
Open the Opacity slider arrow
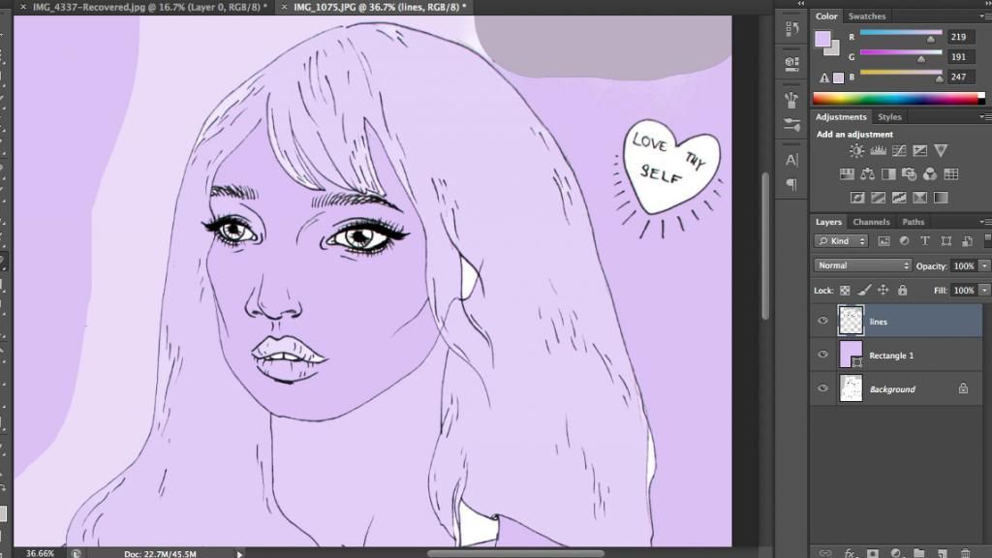[x=984, y=266]
